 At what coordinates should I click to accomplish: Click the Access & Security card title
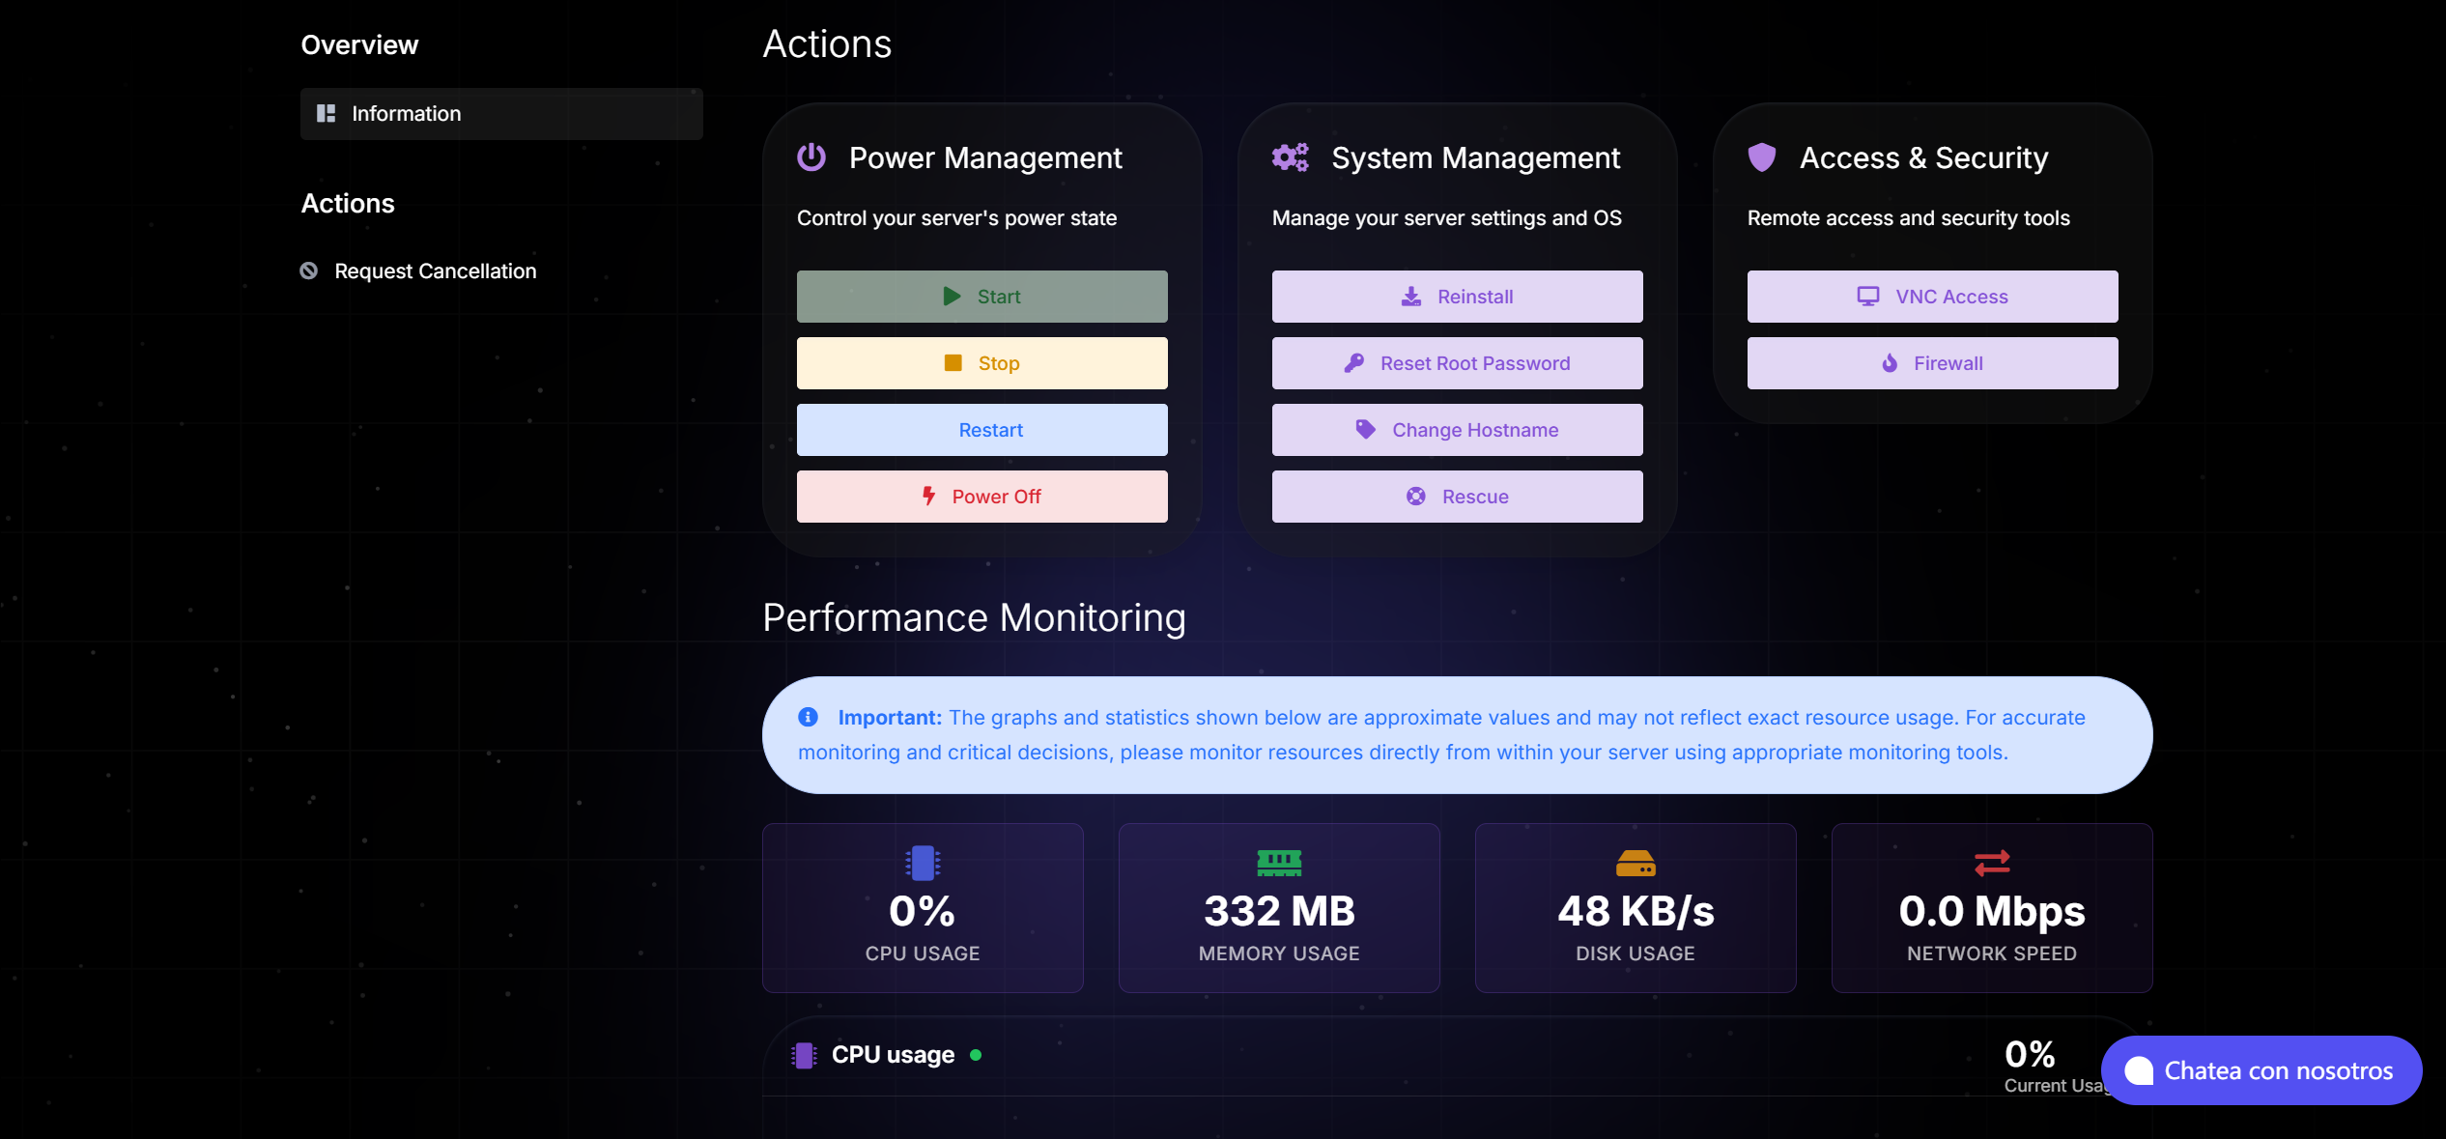(1923, 158)
